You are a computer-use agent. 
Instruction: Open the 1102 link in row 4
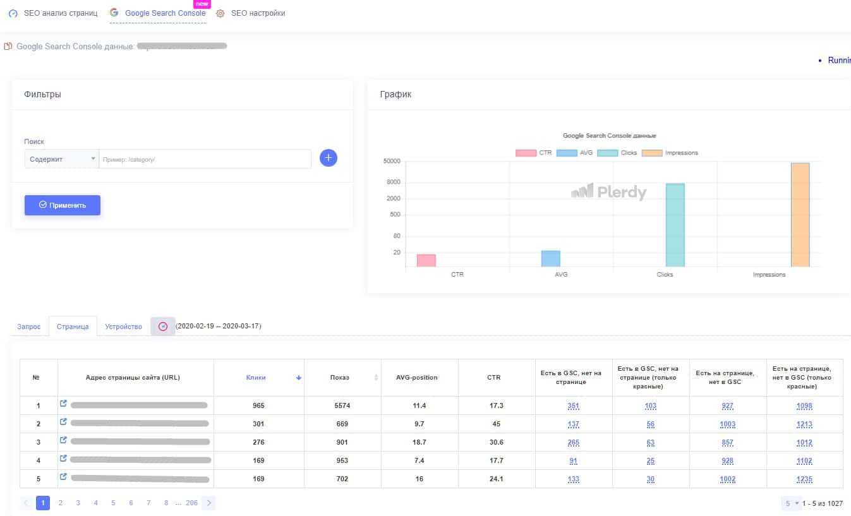tap(805, 461)
